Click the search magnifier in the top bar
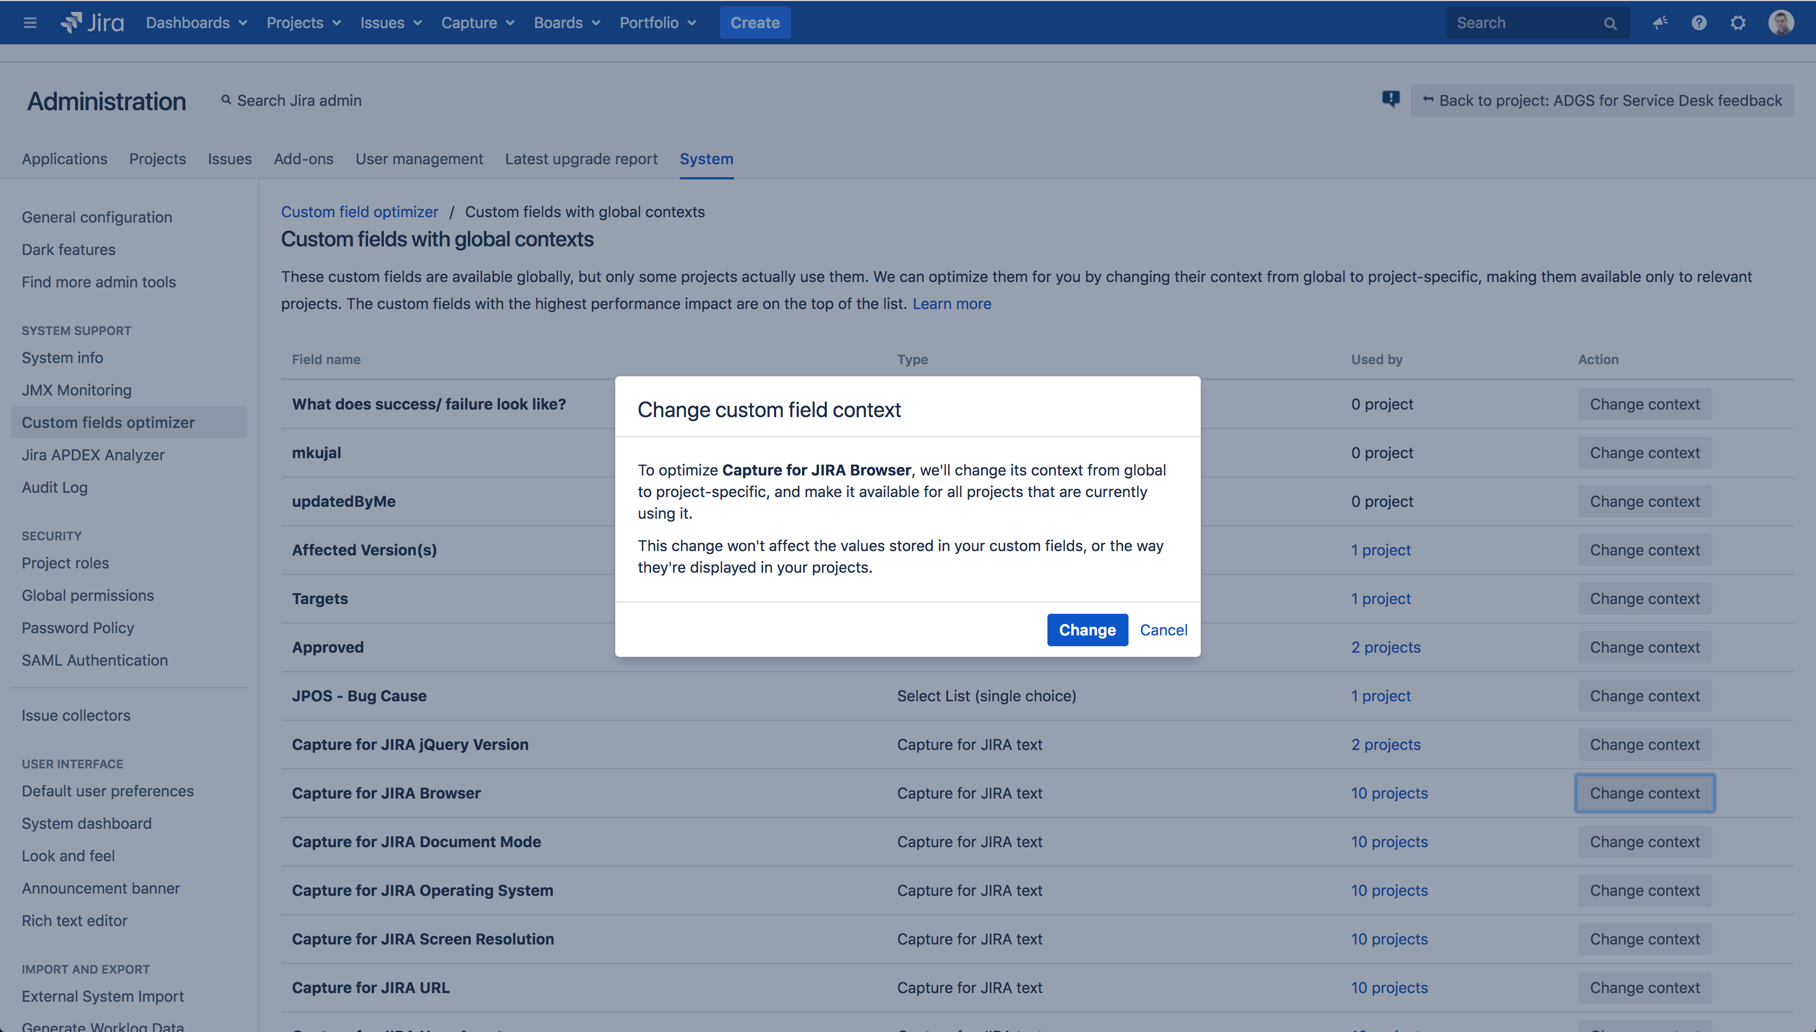 (1610, 23)
